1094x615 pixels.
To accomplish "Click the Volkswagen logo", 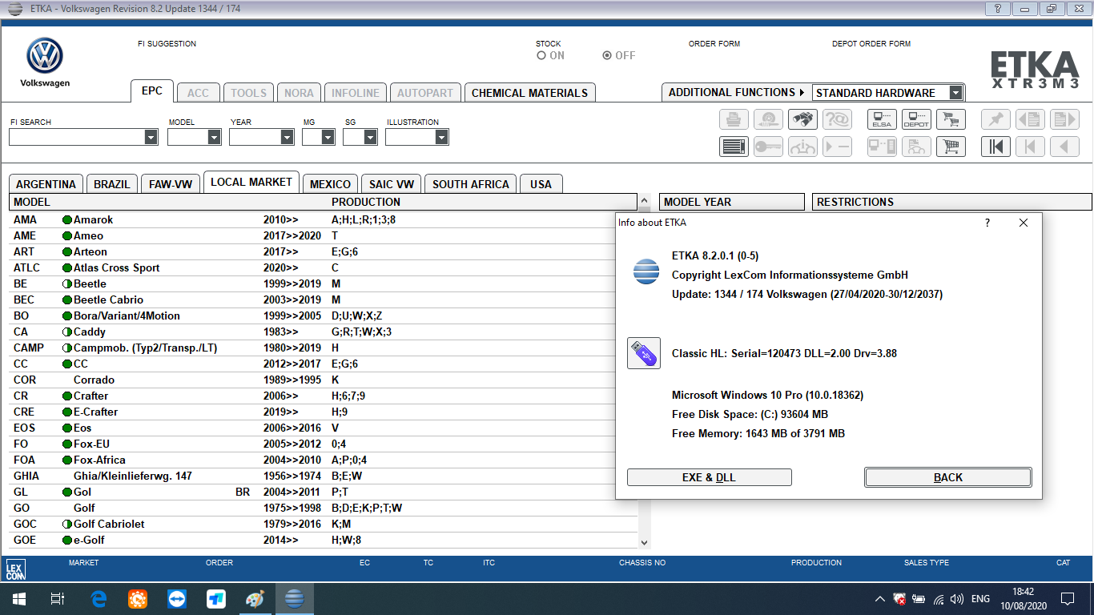I will pyautogui.click(x=45, y=56).
